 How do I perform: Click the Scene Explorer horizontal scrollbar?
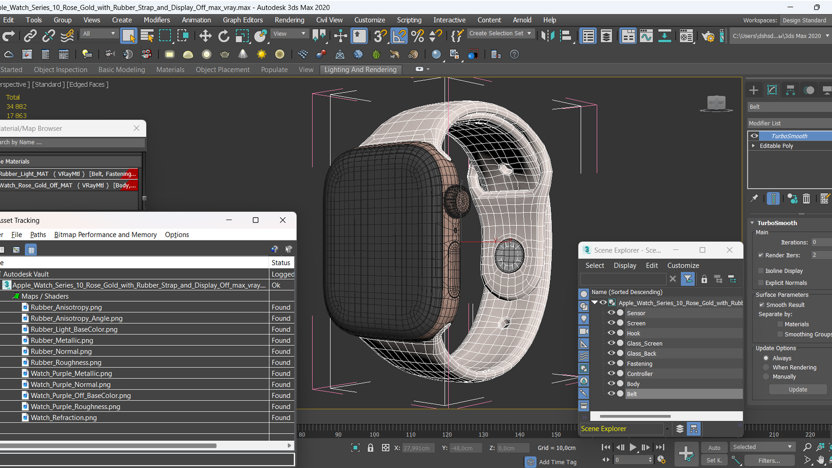pyautogui.click(x=635, y=416)
